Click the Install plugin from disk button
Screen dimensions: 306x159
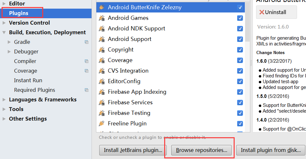coord(271,150)
